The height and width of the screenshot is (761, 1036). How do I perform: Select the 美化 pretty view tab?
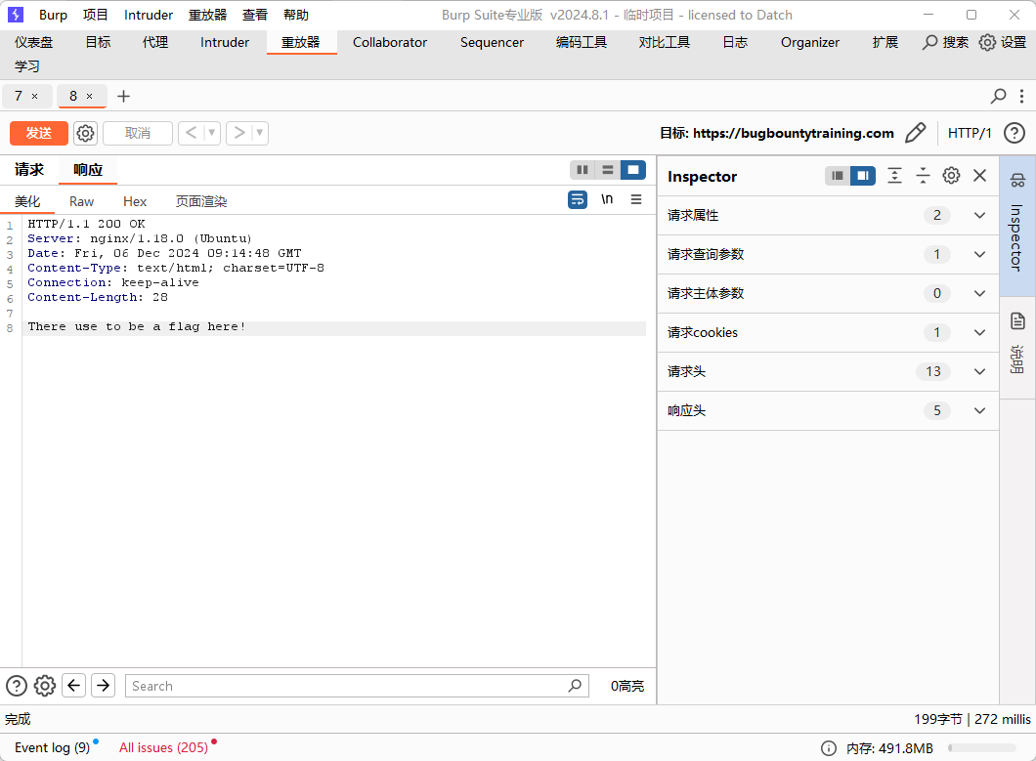(x=27, y=201)
